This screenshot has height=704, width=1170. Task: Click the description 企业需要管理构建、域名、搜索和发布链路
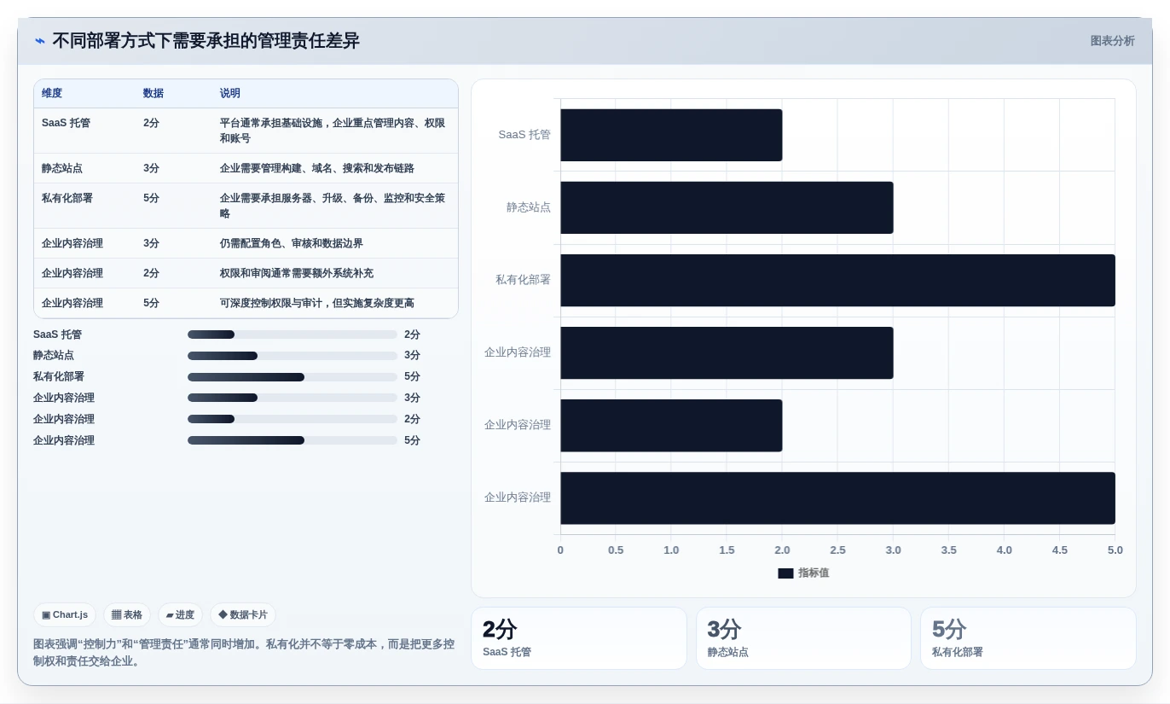317,168
